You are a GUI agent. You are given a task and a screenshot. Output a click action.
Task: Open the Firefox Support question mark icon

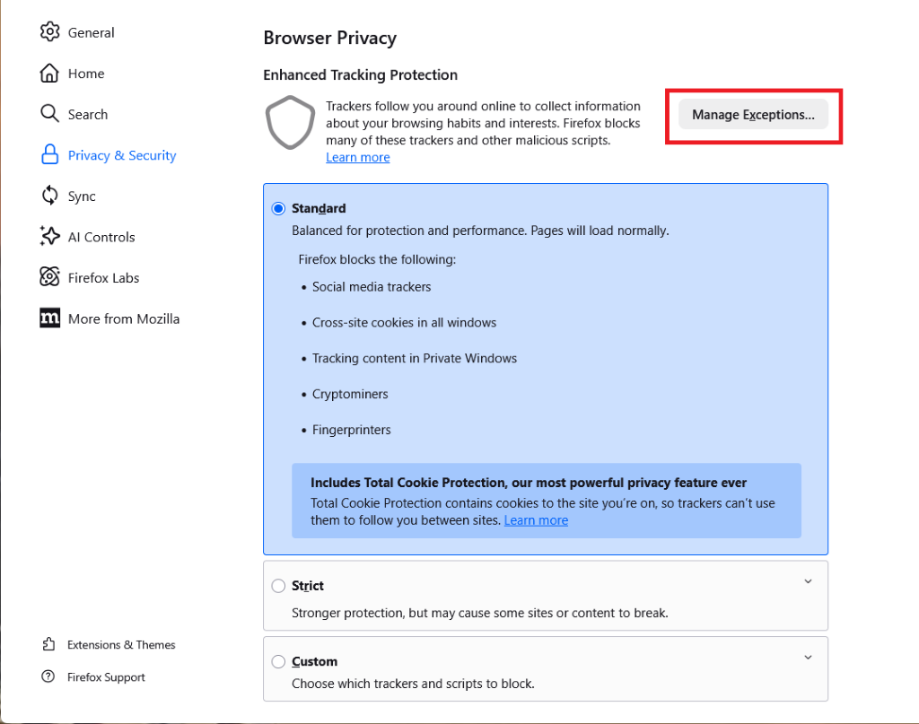tap(48, 676)
